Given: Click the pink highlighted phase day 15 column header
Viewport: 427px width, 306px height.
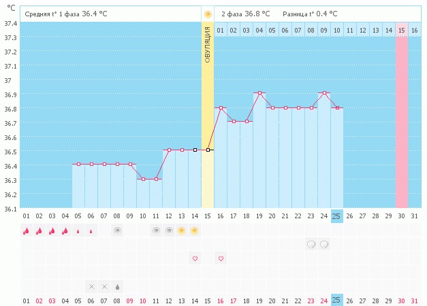Looking at the screenshot, I should [x=402, y=31].
